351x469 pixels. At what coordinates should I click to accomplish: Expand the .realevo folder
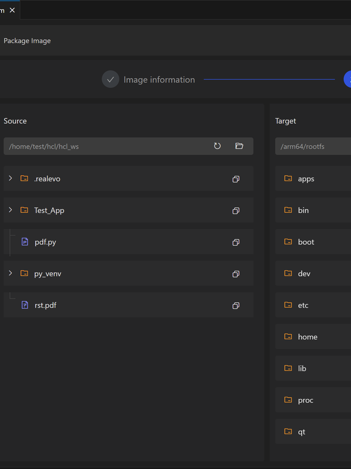point(10,178)
